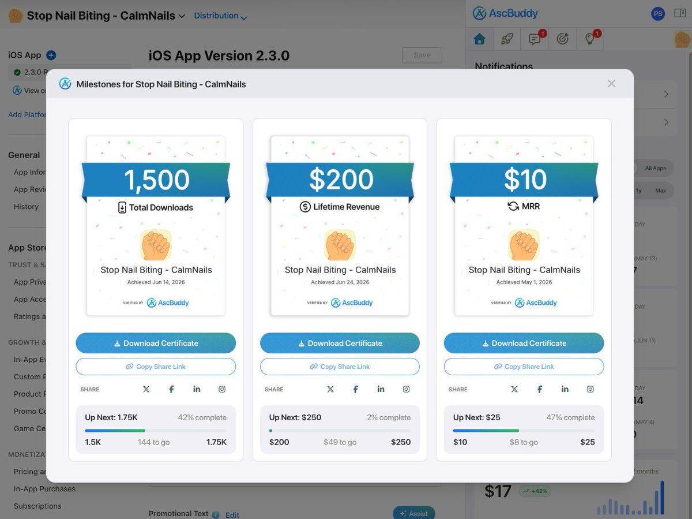The image size is (692, 519).
Task: Open AscBuddy insights lightbulb tab
Action: click(591, 39)
